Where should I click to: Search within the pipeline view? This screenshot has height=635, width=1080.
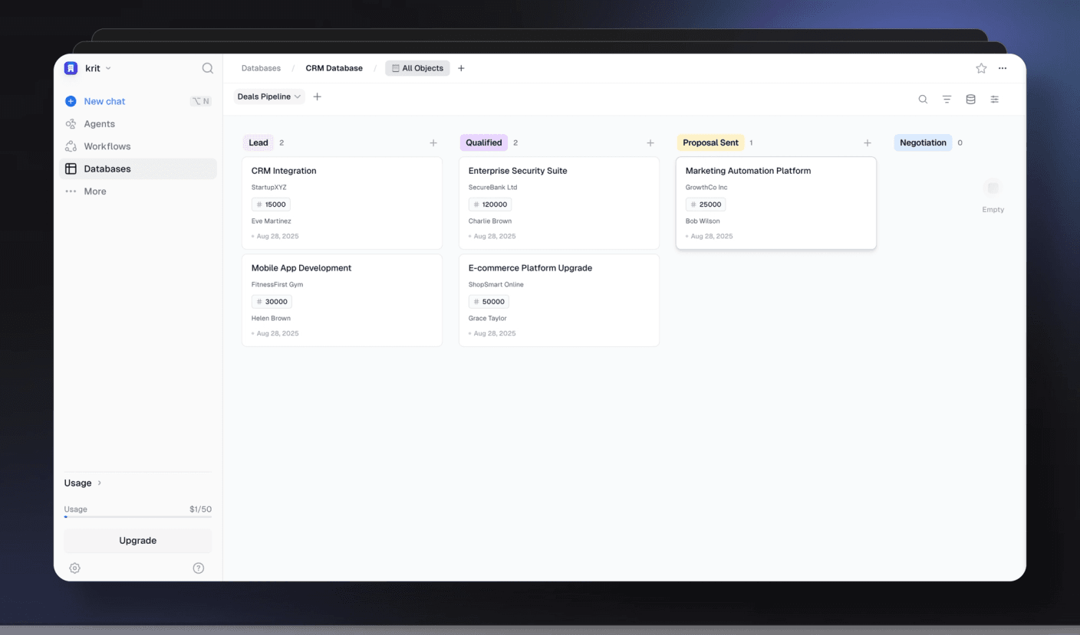[923, 100]
